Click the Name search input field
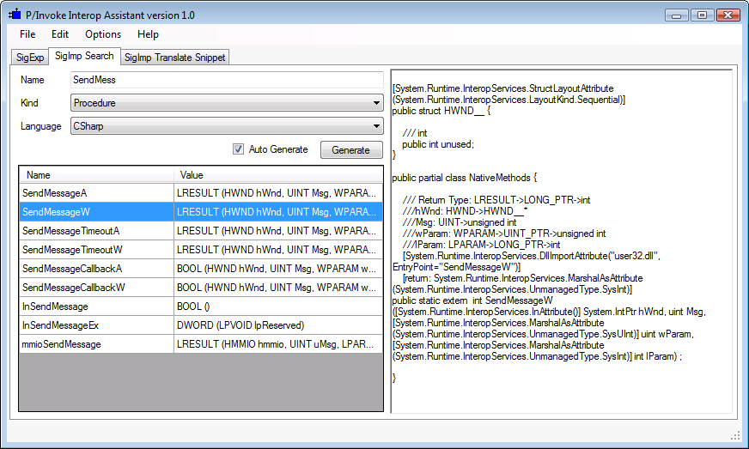 [x=227, y=80]
